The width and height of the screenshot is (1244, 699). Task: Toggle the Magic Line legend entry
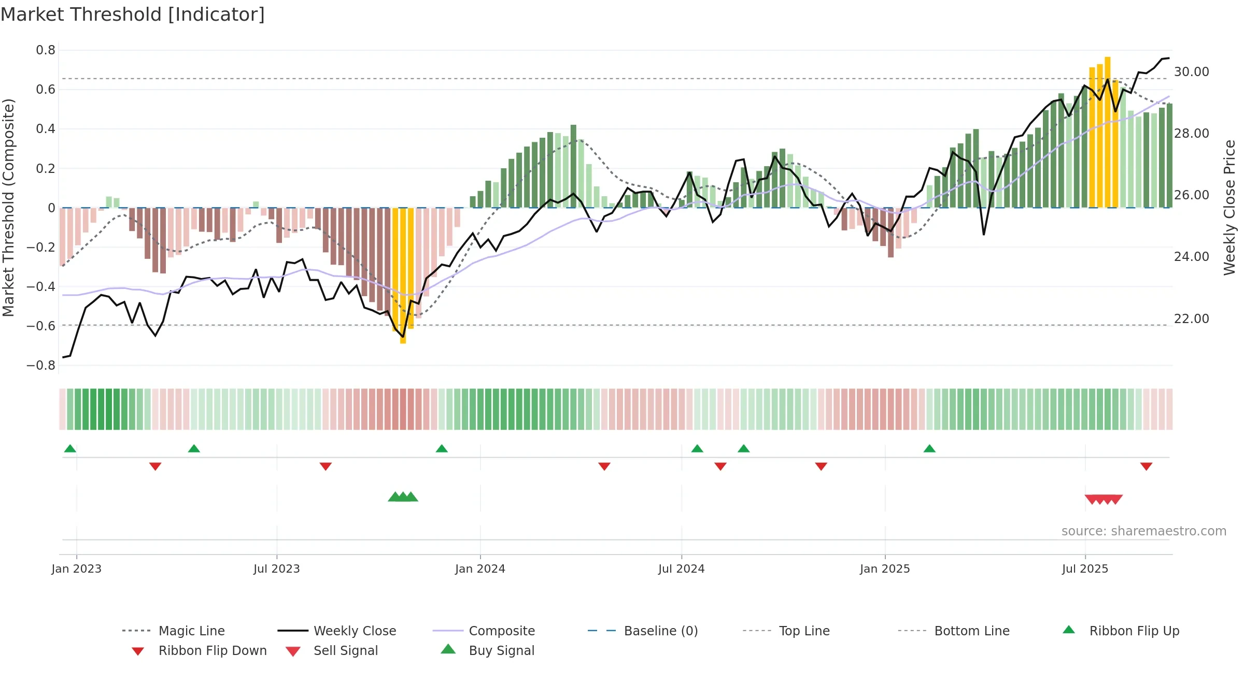[173, 631]
